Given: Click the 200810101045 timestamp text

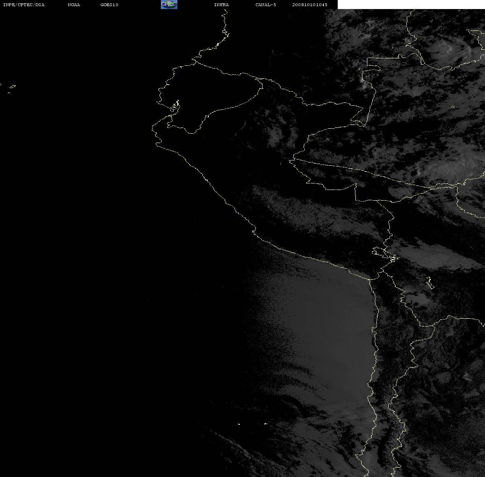Looking at the screenshot, I should (310, 5).
